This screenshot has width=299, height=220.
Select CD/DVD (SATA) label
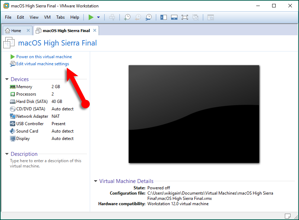[x=31, y=109]
